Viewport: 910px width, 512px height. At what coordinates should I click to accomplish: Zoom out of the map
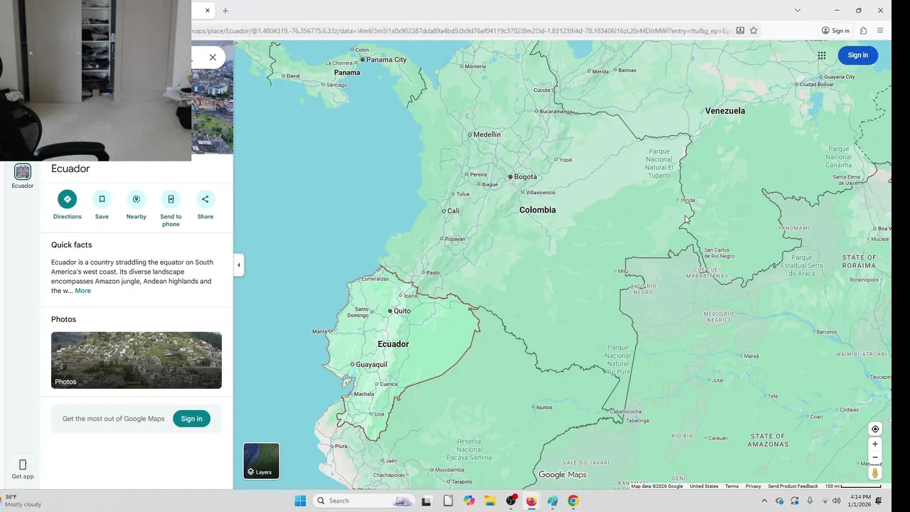point(875,457)
